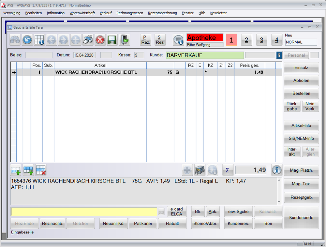Click the printer icon in toolbar

click(x=88, y=40)
